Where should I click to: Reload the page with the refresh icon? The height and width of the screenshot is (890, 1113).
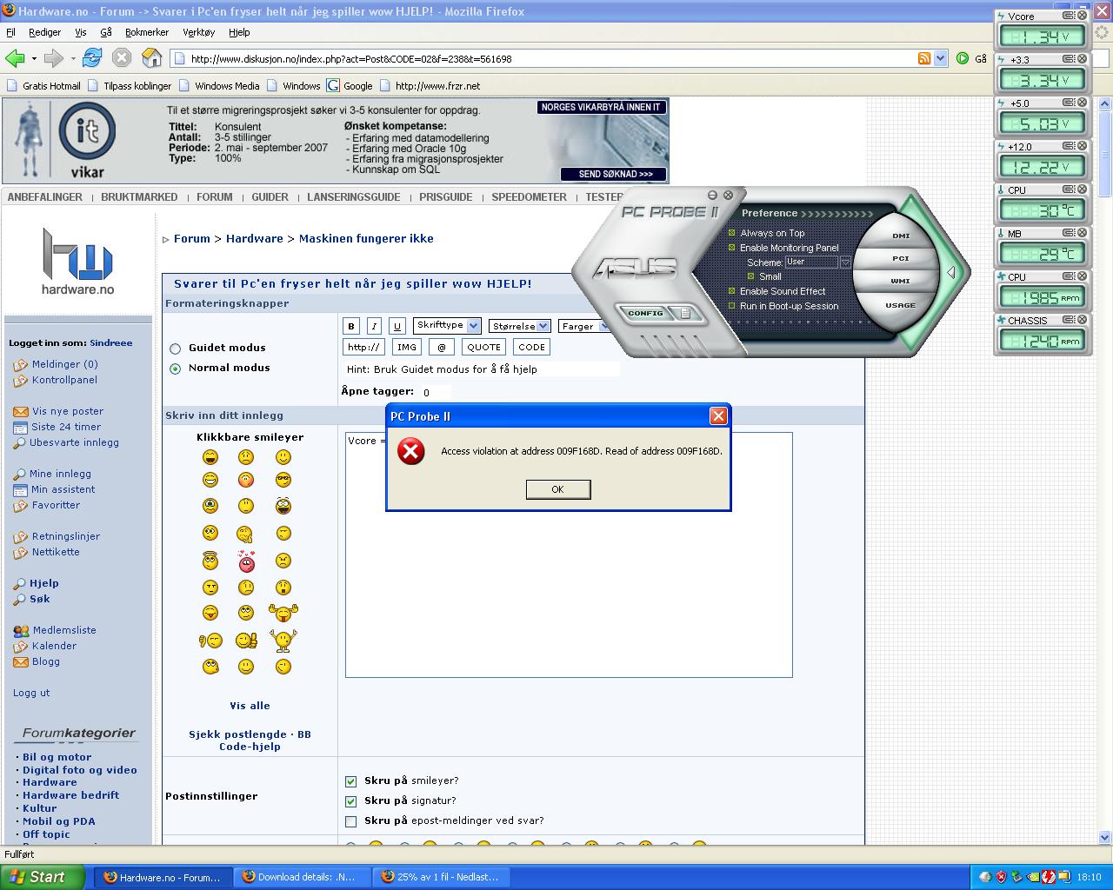coord(92,58)
